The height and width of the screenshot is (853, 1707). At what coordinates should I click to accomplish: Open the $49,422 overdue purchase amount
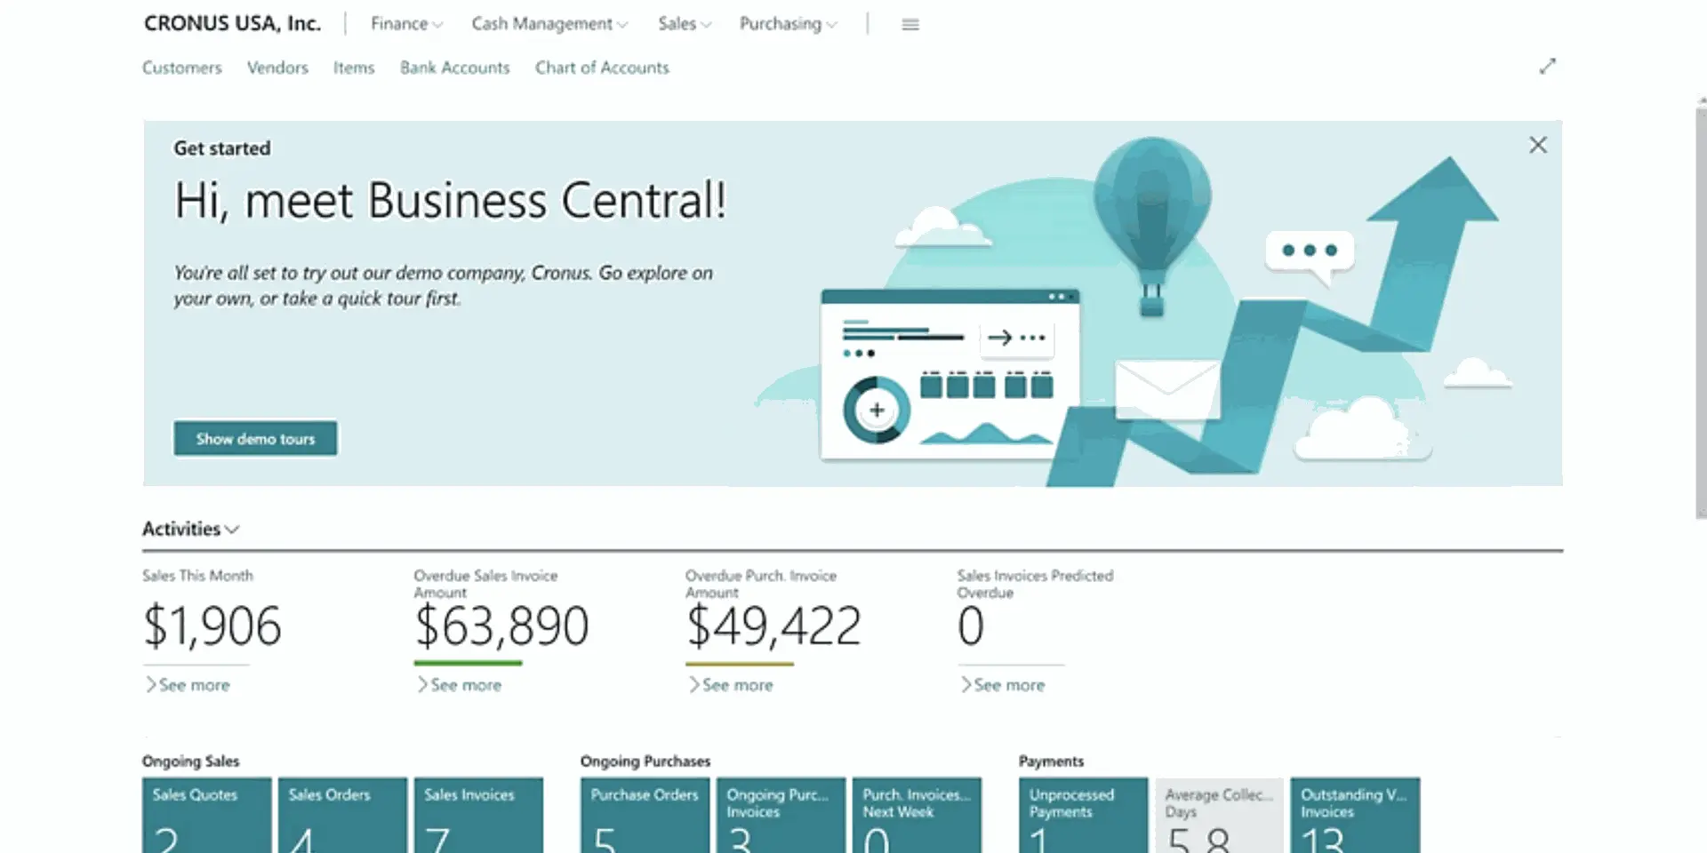(773, 626)
